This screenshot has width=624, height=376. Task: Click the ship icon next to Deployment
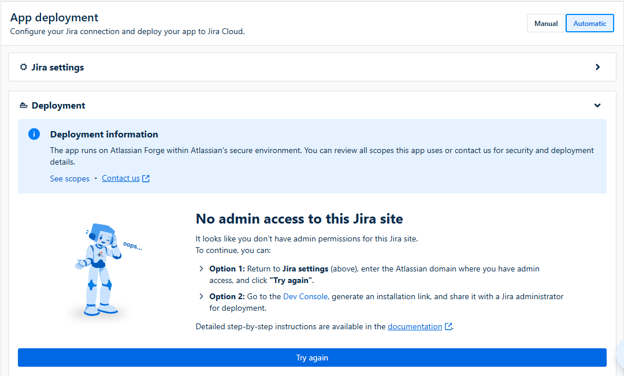tap(24, 106)
